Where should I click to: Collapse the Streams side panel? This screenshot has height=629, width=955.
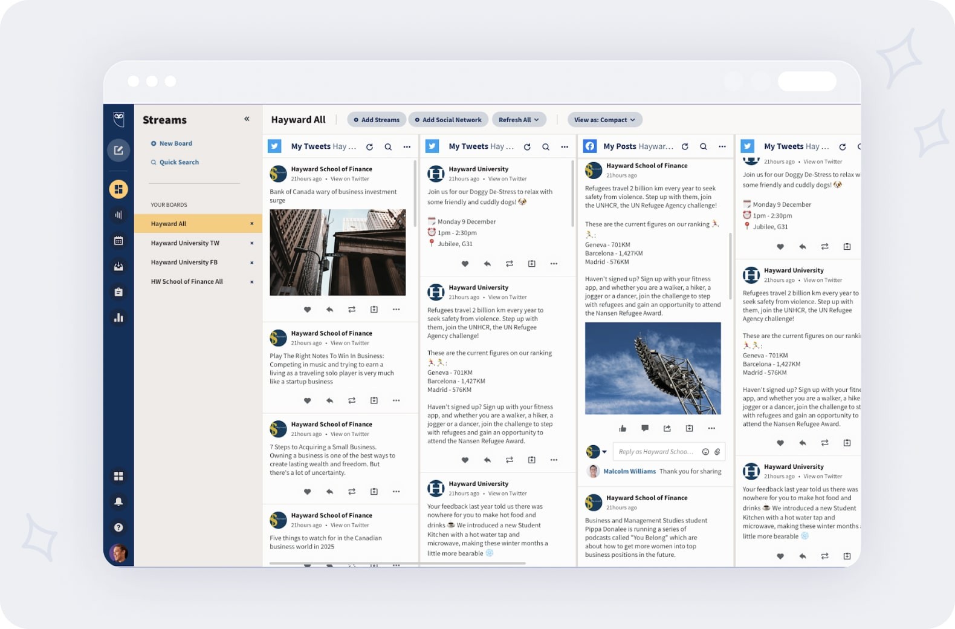[247, 119]
